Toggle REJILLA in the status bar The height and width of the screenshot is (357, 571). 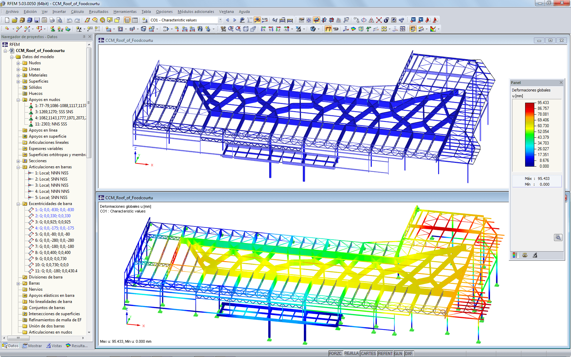click(352, 354)
